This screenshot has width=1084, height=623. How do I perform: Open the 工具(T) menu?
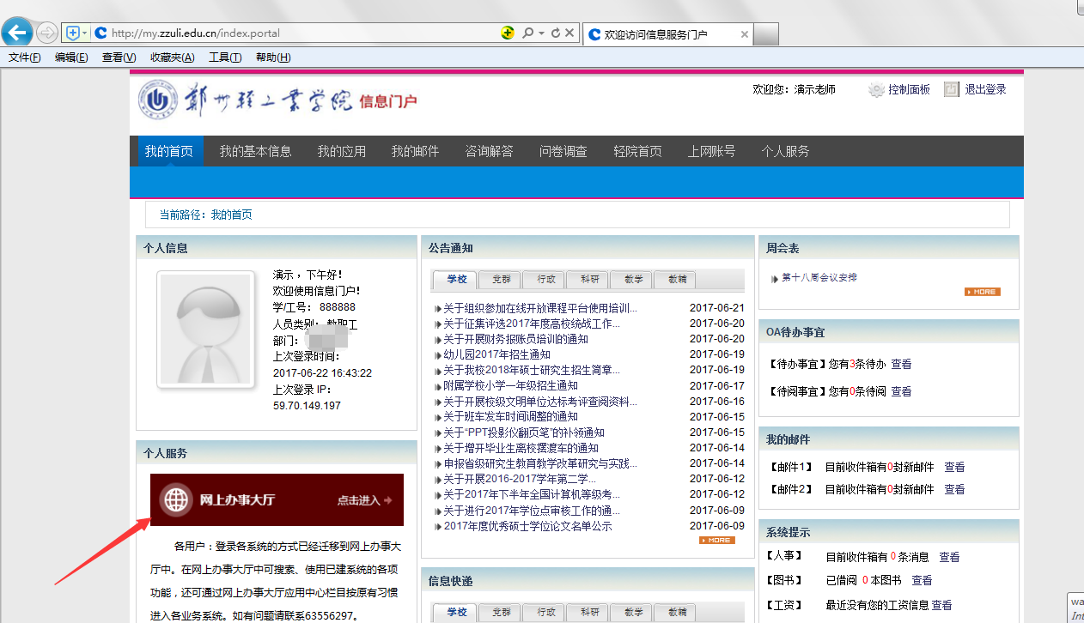225,57
